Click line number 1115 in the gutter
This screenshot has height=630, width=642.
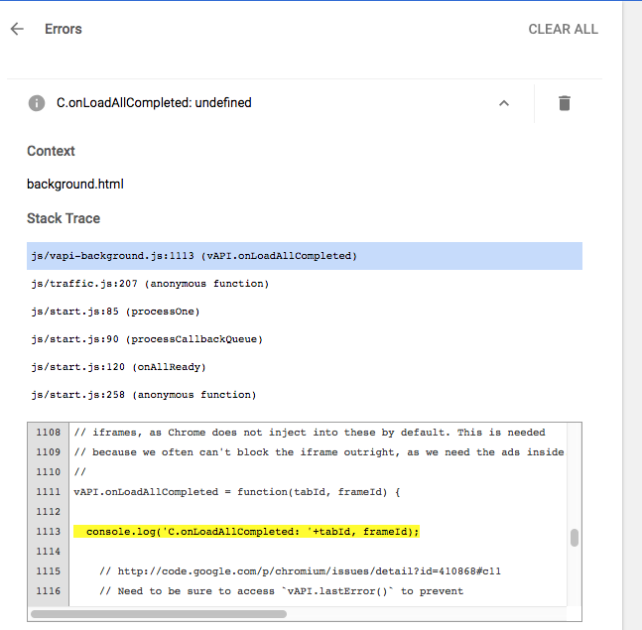point(48,571)
